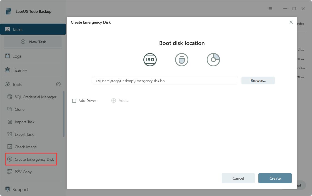Click the Logs notebook icon
Screen dimensions: 312x196
[8, 56]
